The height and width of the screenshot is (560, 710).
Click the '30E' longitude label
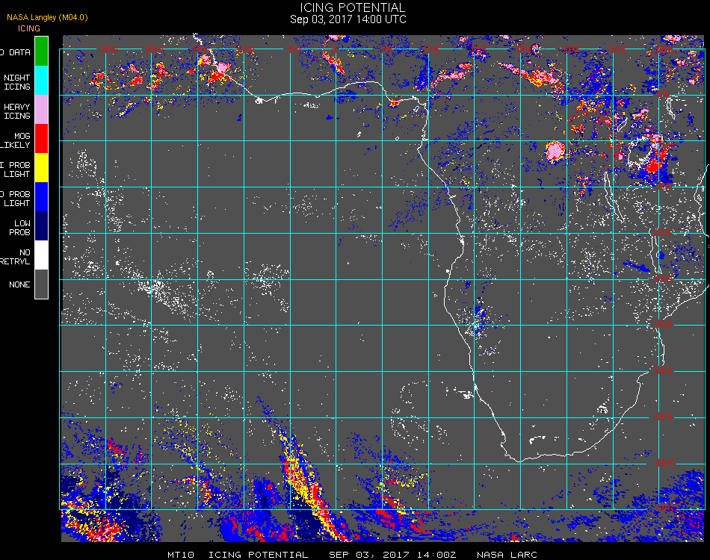(x=617, y=49)
